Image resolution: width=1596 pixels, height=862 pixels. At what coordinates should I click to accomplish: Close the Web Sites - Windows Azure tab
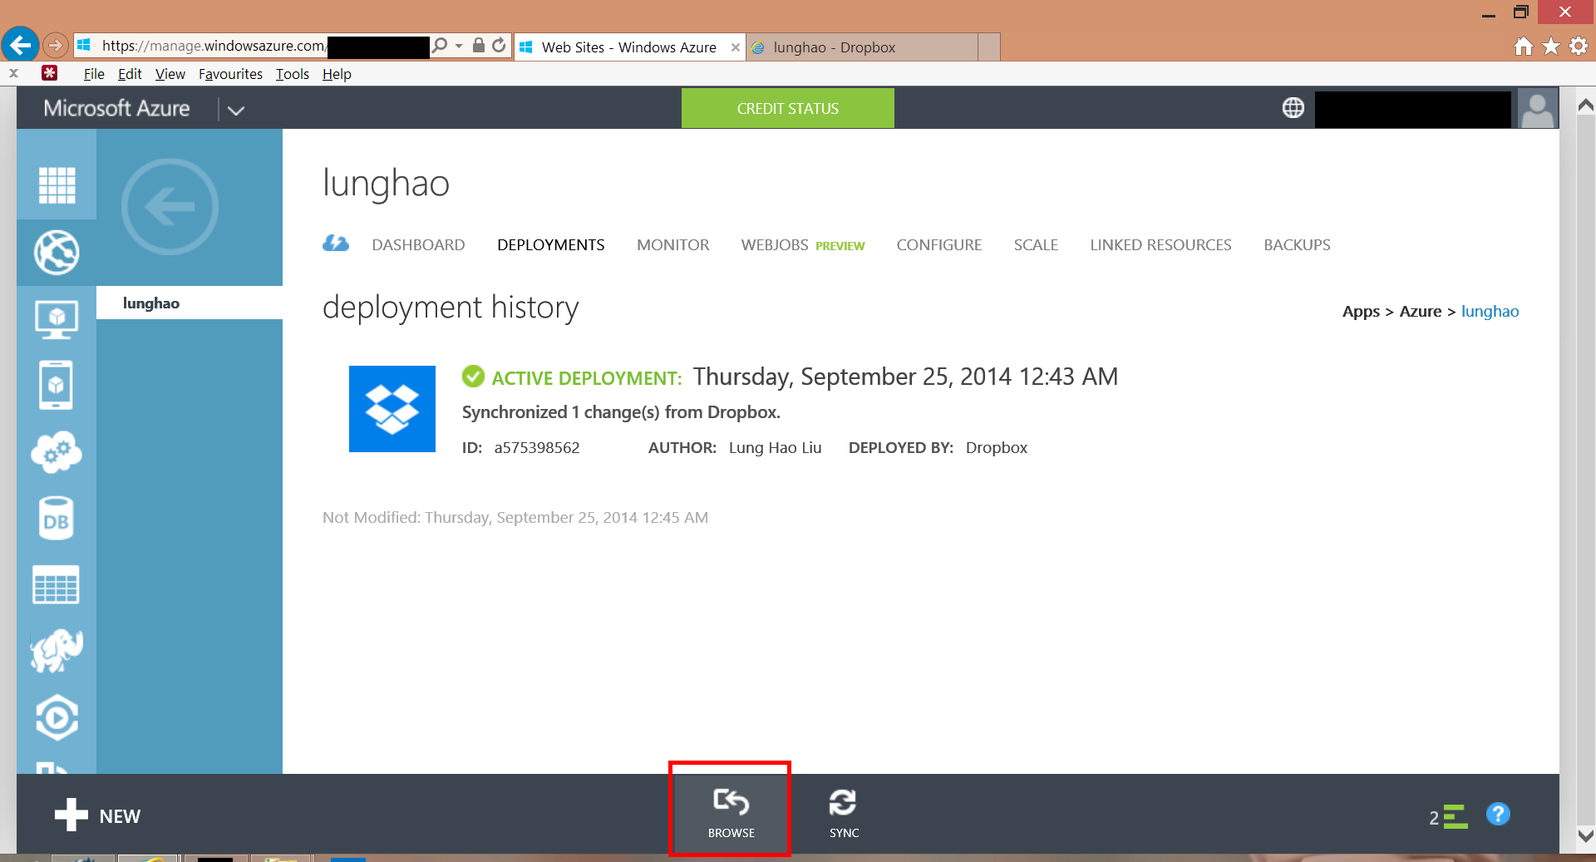tap(735, 47)
